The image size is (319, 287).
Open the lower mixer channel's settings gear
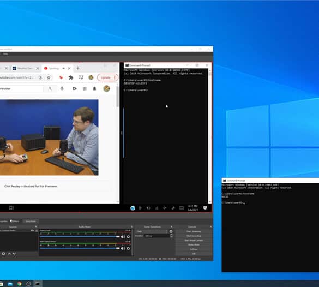128,248
